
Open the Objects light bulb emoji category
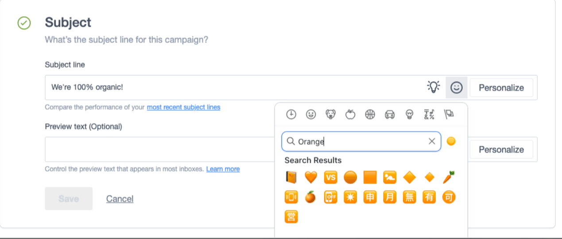tap(409, 115)
